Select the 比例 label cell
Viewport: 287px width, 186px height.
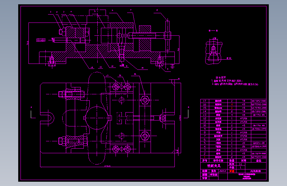click(232, 164)
